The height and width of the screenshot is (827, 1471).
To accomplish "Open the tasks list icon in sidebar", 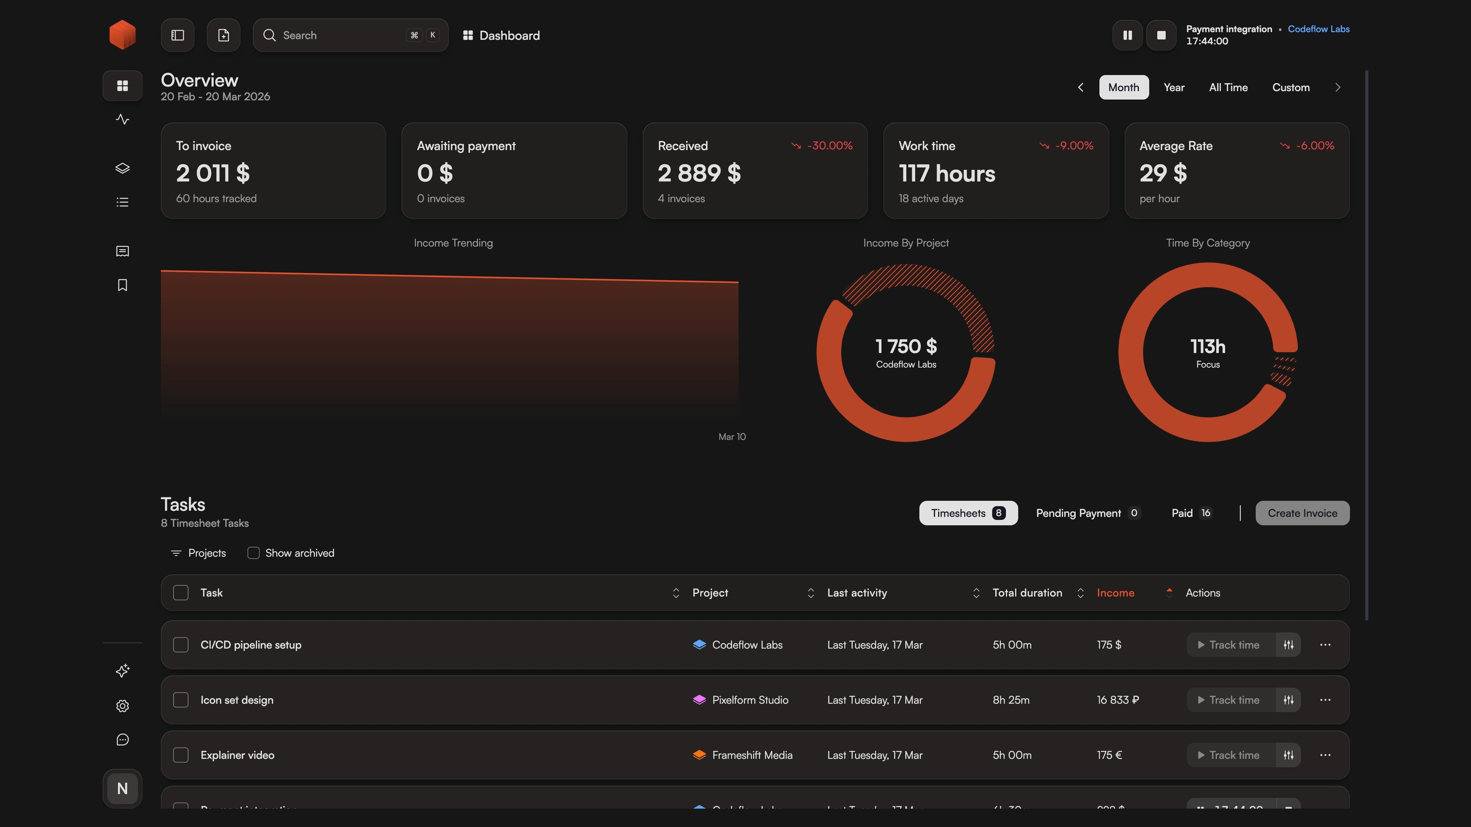I will 122,201.
